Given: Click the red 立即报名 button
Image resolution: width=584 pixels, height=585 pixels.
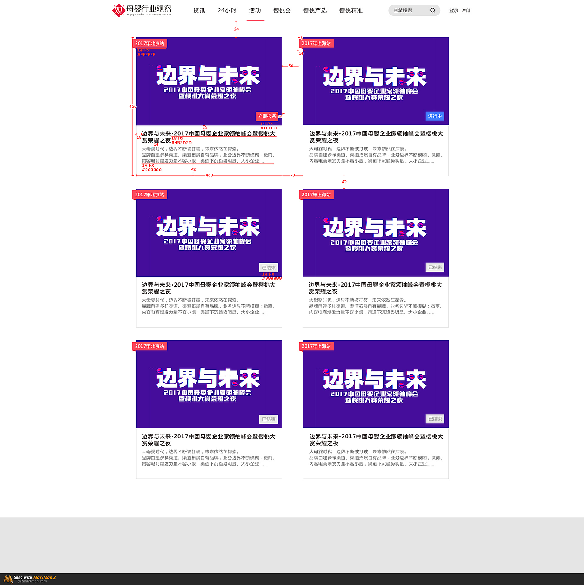Looking at the screenshot, I should [267, 116].
